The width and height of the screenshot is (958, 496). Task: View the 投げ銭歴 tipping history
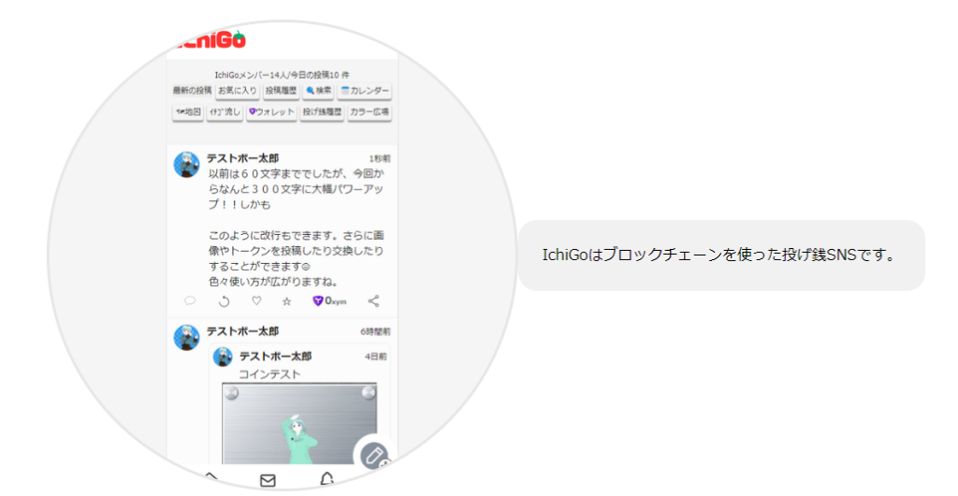322,112
